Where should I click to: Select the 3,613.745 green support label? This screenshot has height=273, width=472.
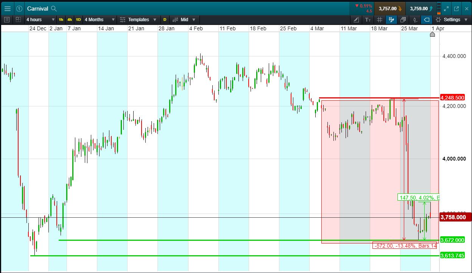(x=452, y=256)
